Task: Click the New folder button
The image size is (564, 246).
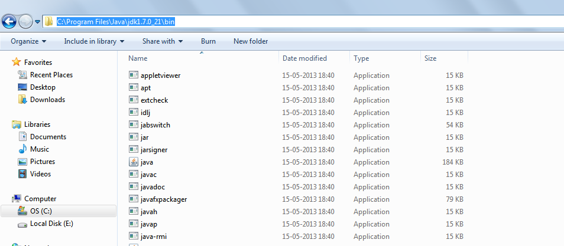Action: [x=251, y=41]
